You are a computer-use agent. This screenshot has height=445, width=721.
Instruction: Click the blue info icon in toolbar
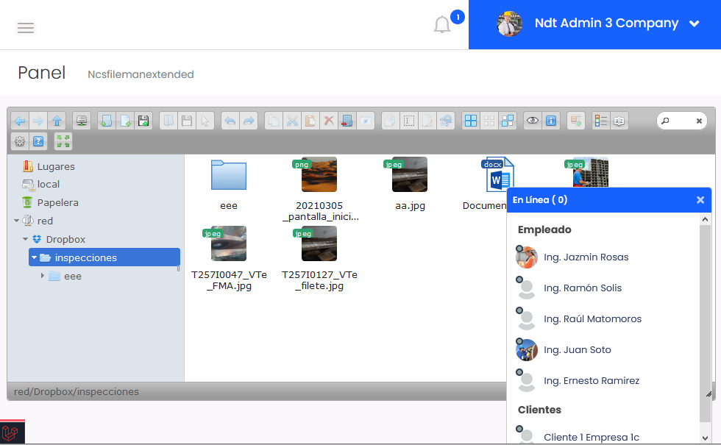tap(551, 121)
